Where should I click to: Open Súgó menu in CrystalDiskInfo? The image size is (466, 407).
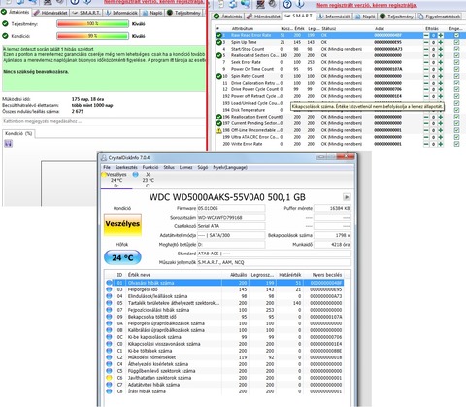click(x=203, y=167)
